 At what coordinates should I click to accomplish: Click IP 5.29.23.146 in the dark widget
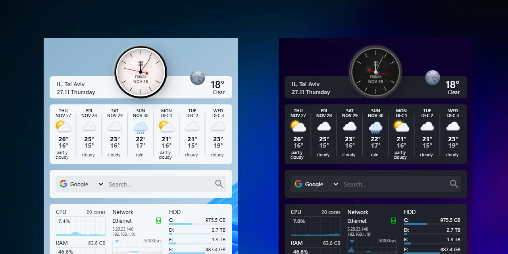click(358, 229)
